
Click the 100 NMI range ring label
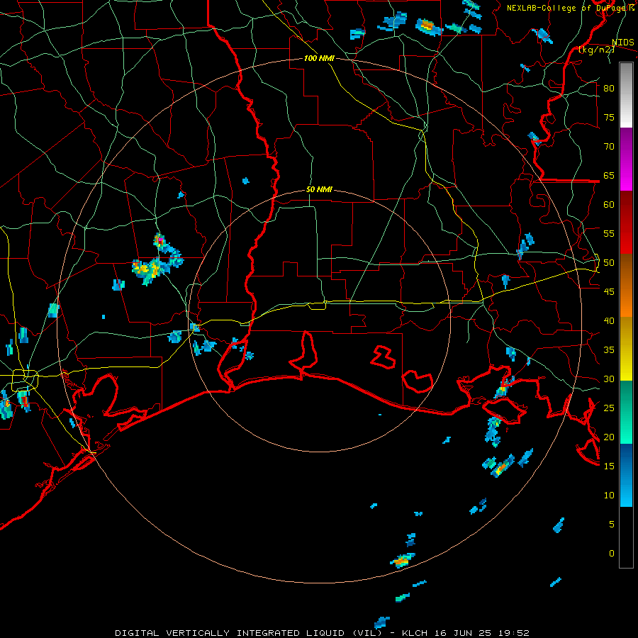[319, 58]
